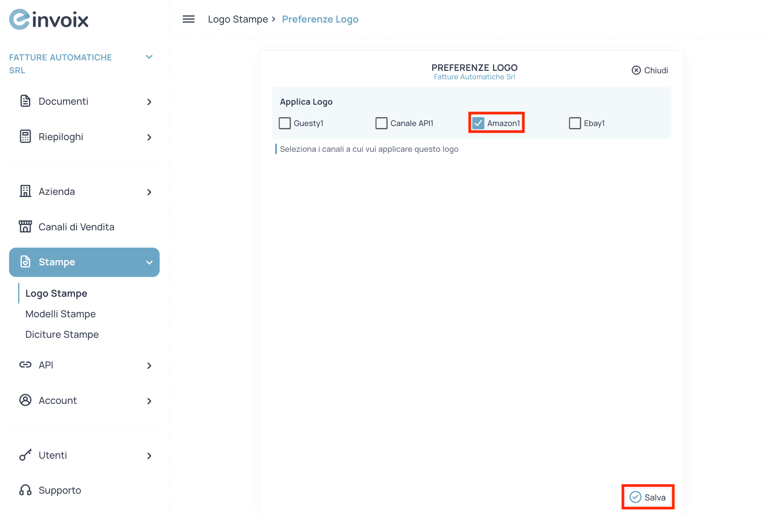Uncheck the Amazon1 channel
The width and height of the screenshot is (774, 515).
pyautogui.click(x=479, y=123)
